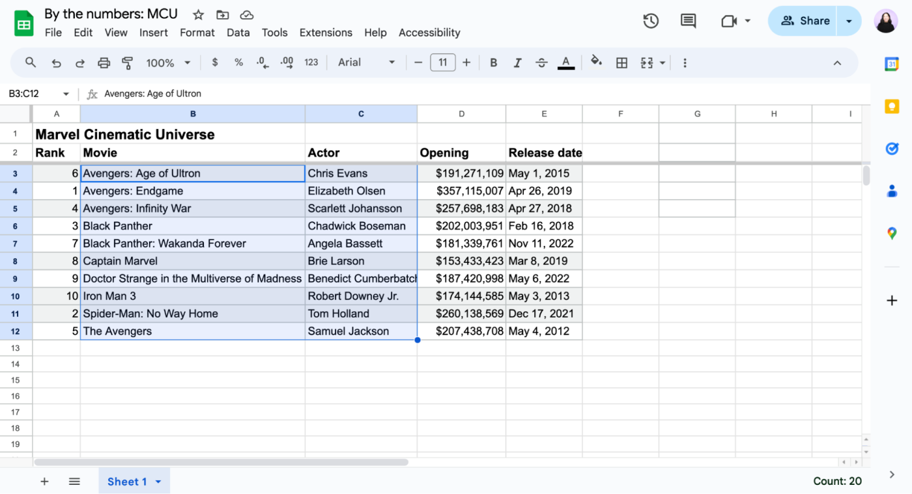
Task: Open Google Tasks side panel
Action: click(x=892, y=148)
